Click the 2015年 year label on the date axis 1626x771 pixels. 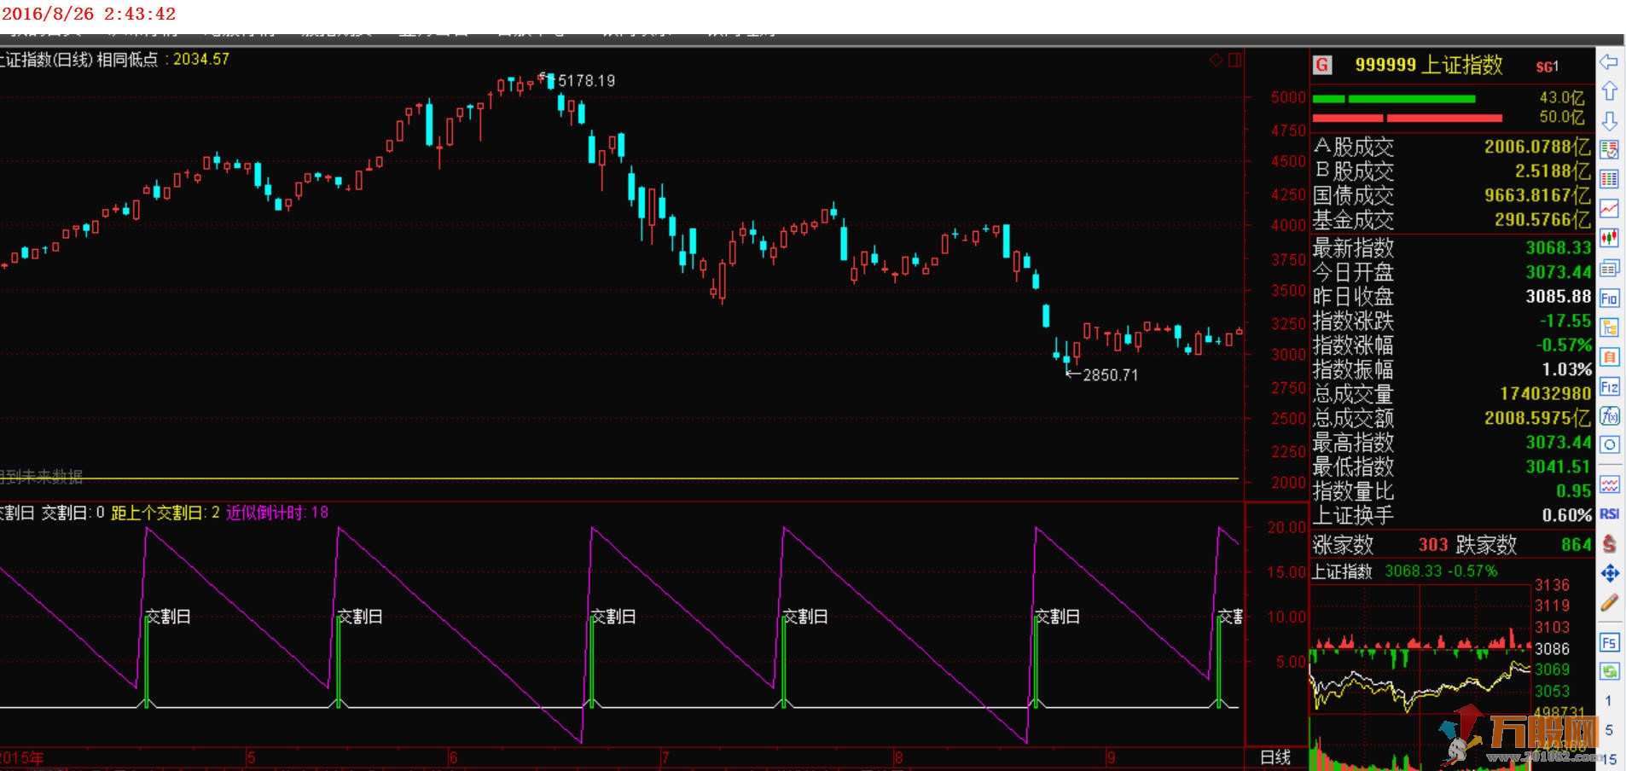click(22, 757)
